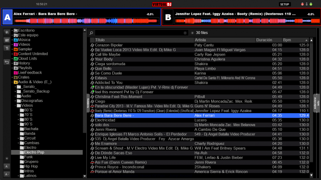This screenshot has width=321, height=180.
Task: Collapse the Audio & Video (E_) tree node
Action: pos(12,82)
